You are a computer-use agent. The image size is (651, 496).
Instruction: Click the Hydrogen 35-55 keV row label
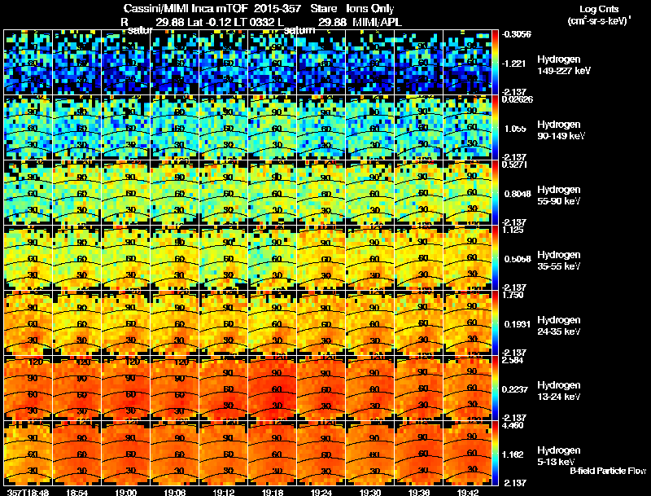[559, 261]
